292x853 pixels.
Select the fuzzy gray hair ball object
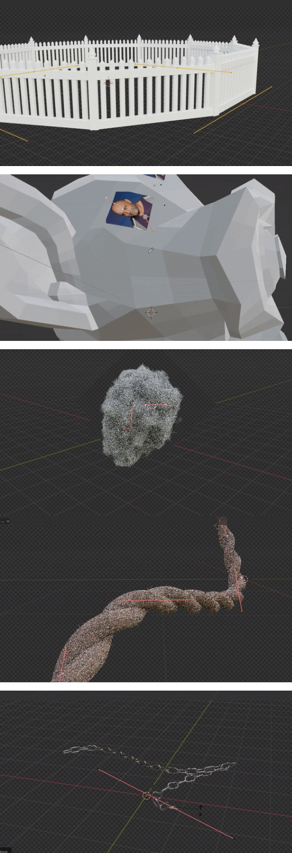[x=141, y=416]
